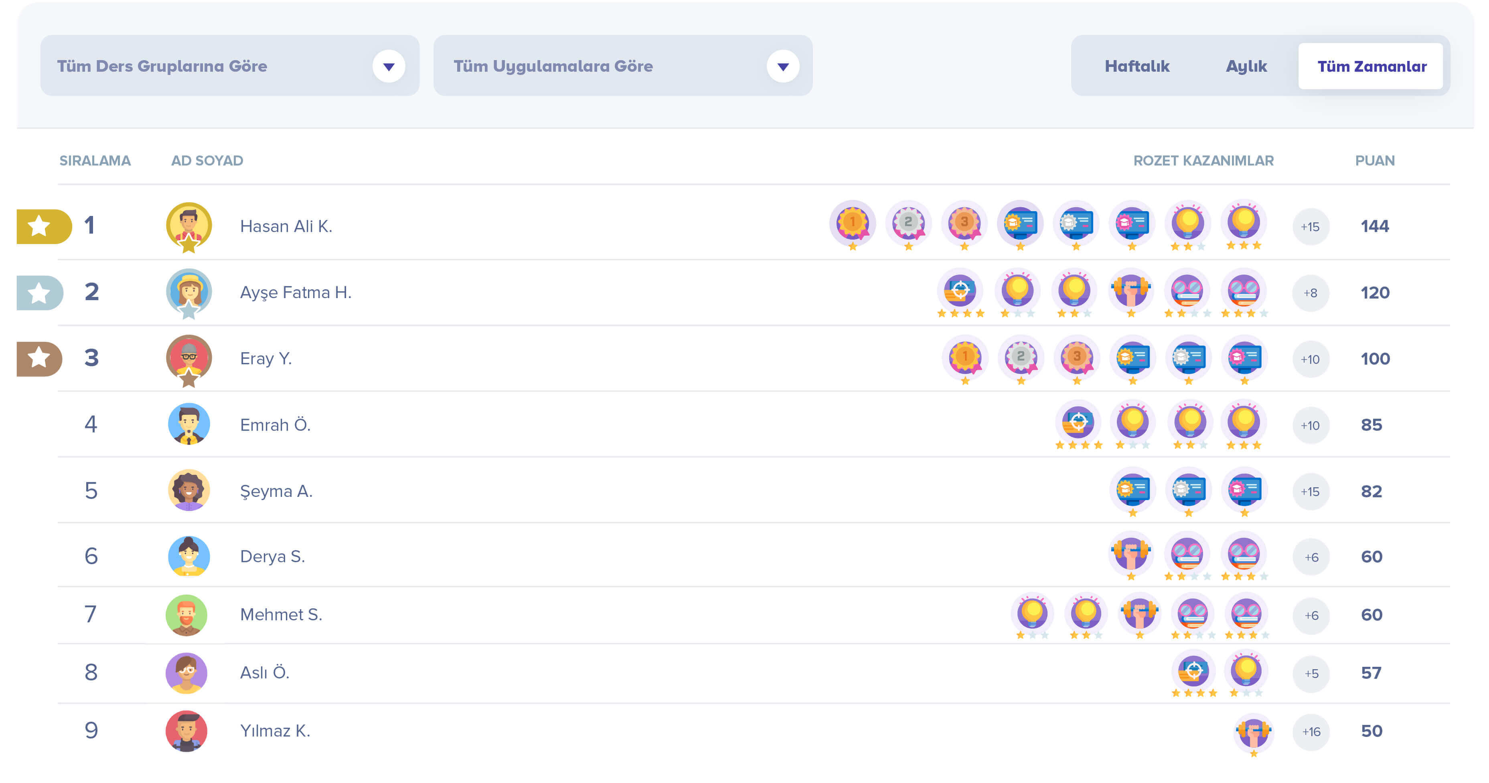Viewport: 1489px width, 783px height.
Task: Click Ayşe Fatma H.'s target badge icon
Action: pos(960,289)
